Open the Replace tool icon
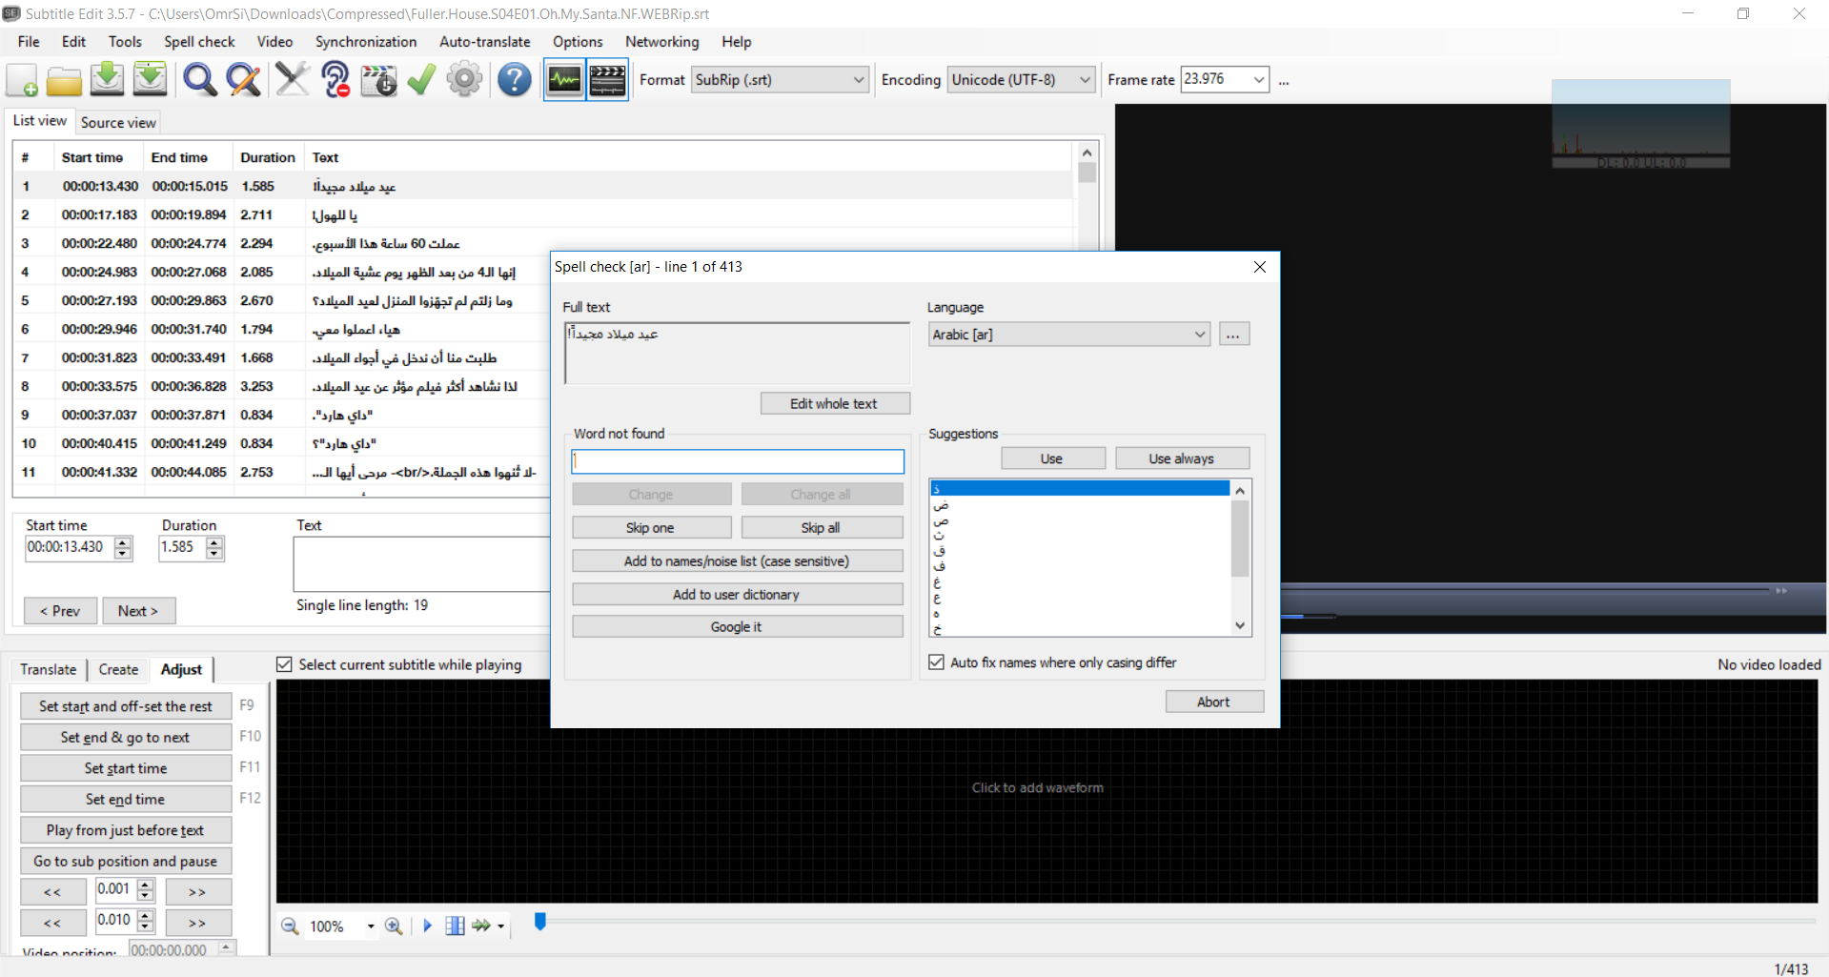This screenshot has width=1829, height=977. [x=243, y=80]
